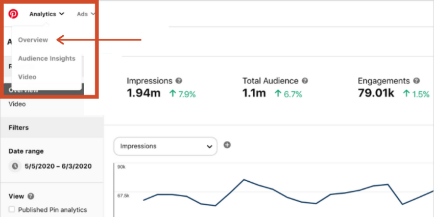Select Overview from the Analytics menu
The width and height of the screenshot is (434, 217).
[33, 40]
